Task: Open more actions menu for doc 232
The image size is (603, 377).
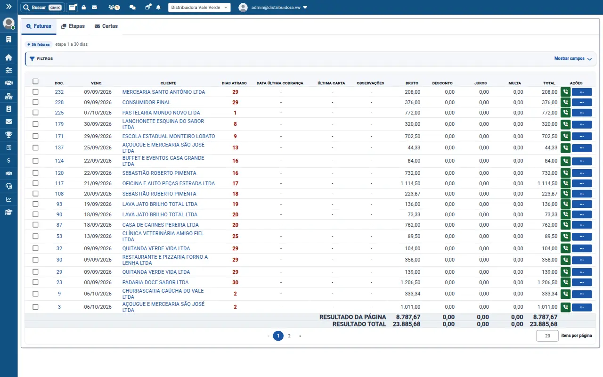Action: coord(582,92)
